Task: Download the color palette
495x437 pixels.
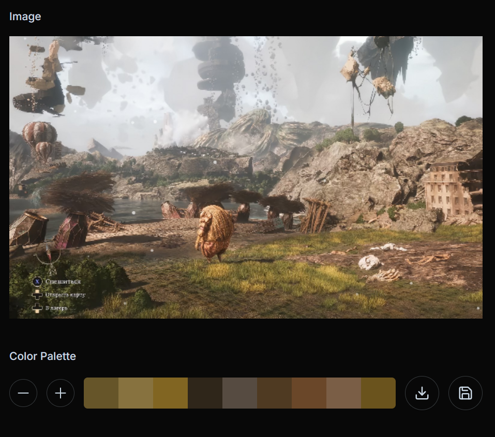Action: (x=422, y=393)
